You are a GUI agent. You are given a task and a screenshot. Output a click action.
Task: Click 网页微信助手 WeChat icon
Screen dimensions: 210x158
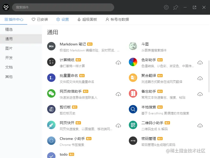[x=51, y=93]
